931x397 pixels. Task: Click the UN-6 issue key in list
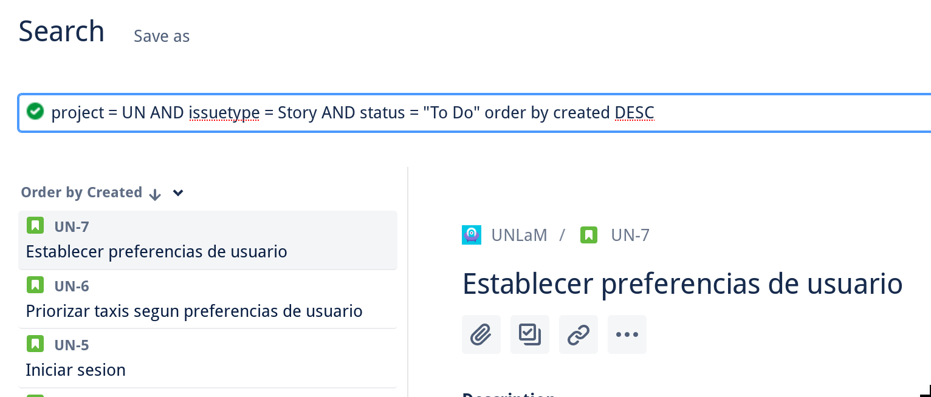coord(72,286)
